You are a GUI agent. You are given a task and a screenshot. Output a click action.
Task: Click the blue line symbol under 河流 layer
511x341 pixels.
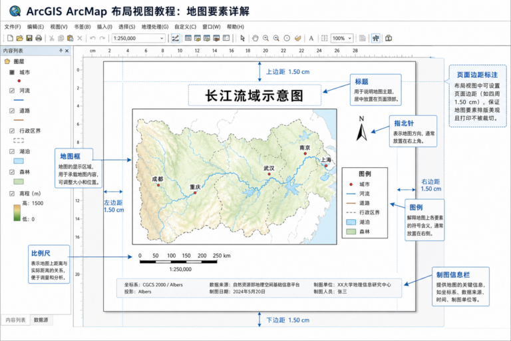pyautogui.click(x=19, y=100)
